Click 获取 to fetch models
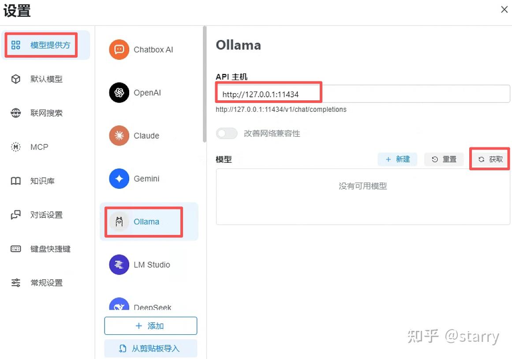 click(x=490, y=159)
